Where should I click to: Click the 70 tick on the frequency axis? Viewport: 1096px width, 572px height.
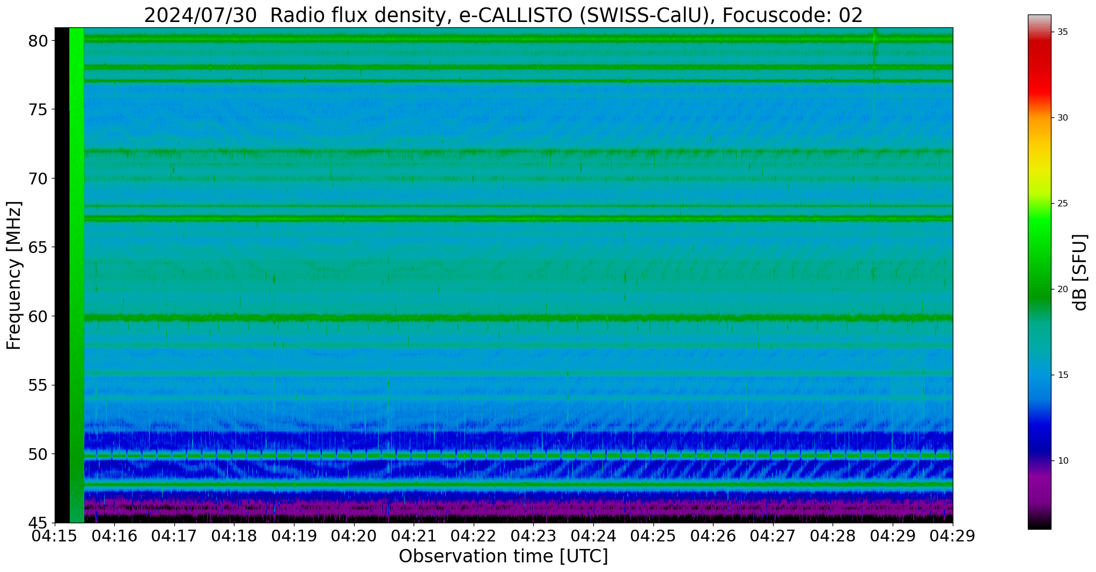click(38, 179)
